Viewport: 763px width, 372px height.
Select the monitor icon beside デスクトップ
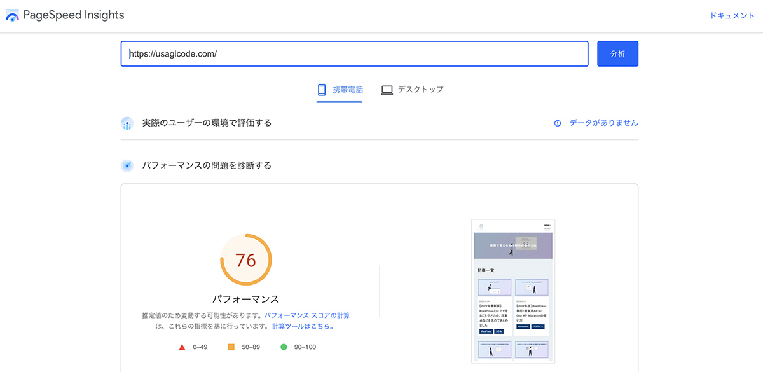pyautogui.click(x=387, y=90)
